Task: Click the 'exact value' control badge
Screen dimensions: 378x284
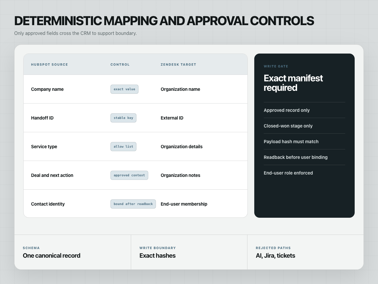Action: coord(124,89)
